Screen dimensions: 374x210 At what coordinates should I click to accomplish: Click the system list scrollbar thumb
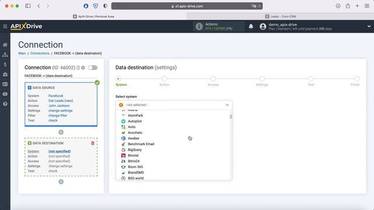pyautogui.click(x=231, y=117)
